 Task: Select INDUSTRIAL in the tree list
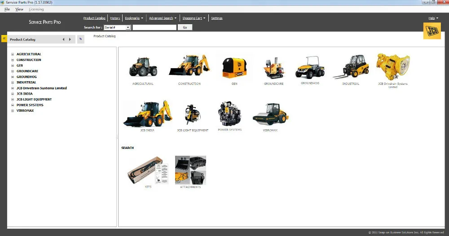click(26, 83)
